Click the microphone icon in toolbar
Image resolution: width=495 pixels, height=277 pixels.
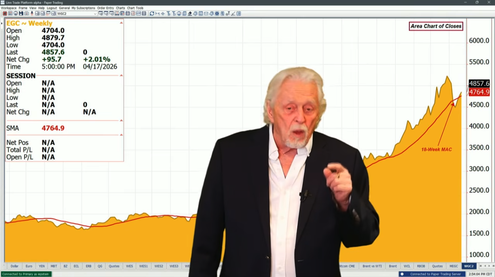[x=32, y=14]
